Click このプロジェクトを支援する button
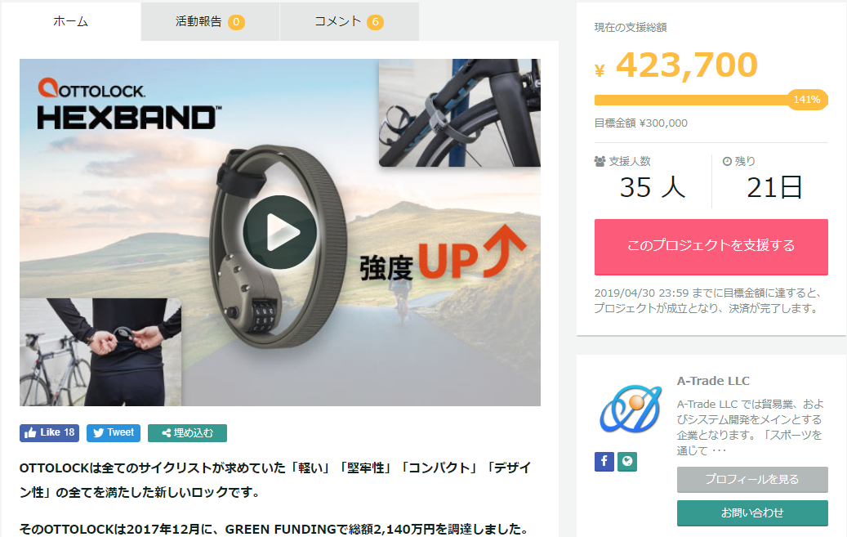Screen dimensions: 847x537 711,247
